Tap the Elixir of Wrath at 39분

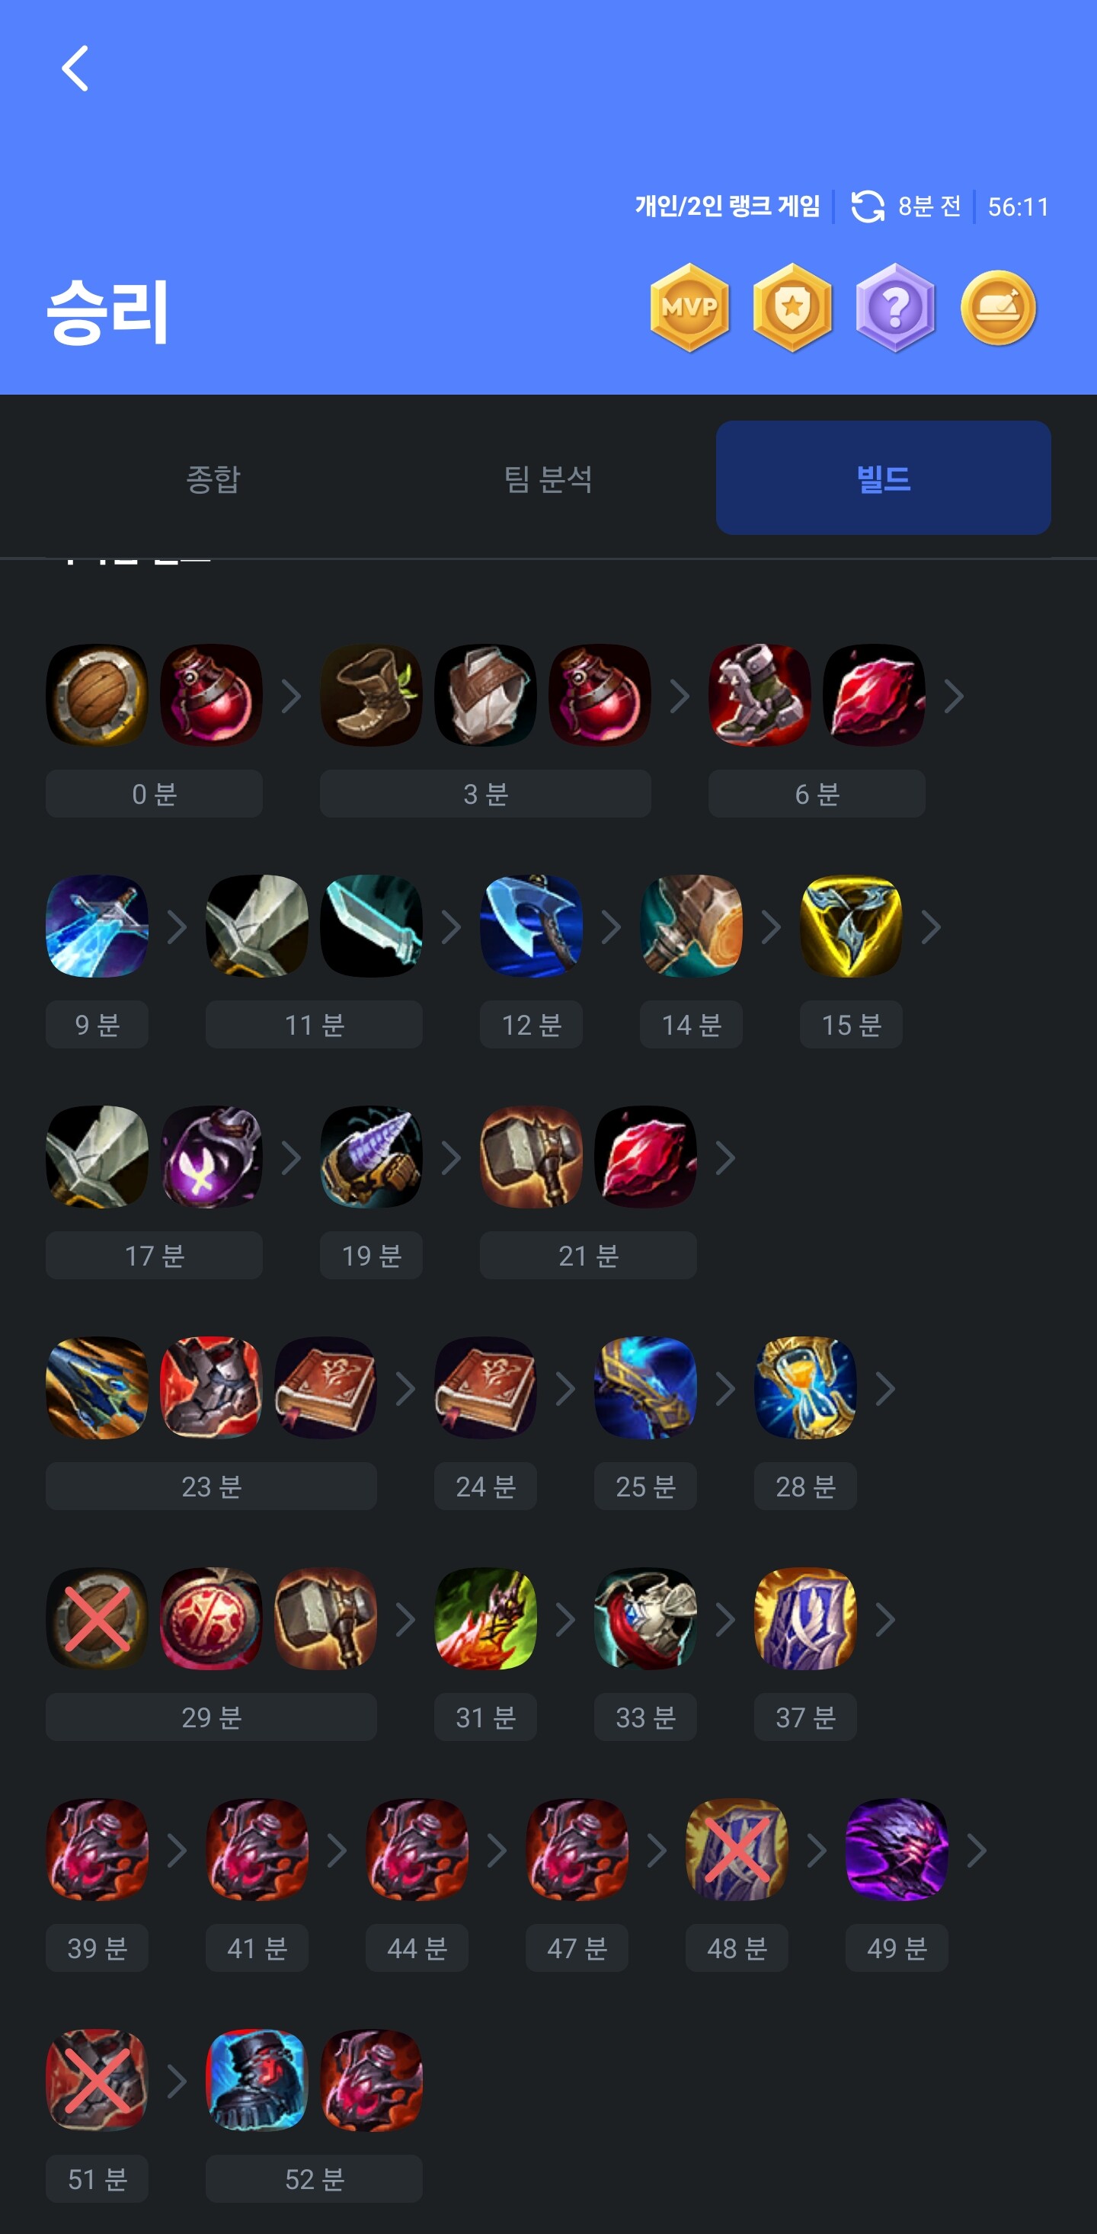[96, 1849]
